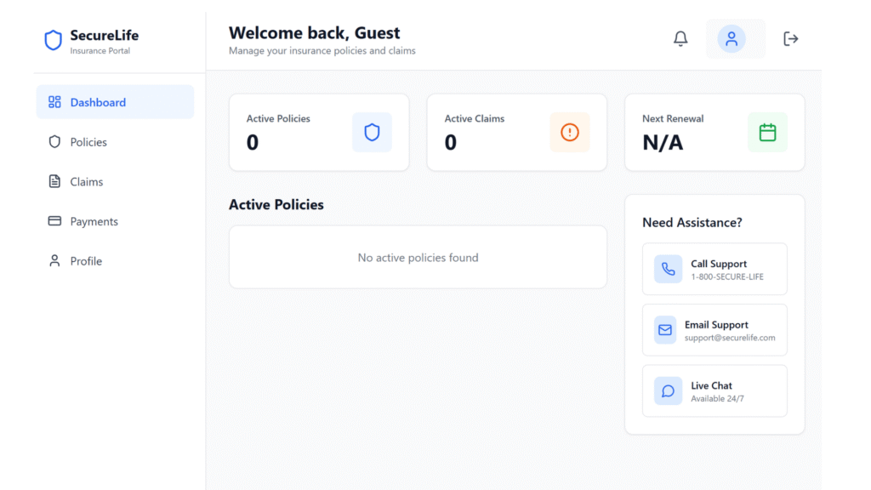Click the logout icon
Screen dimensions: 871x490
(790, 38)
